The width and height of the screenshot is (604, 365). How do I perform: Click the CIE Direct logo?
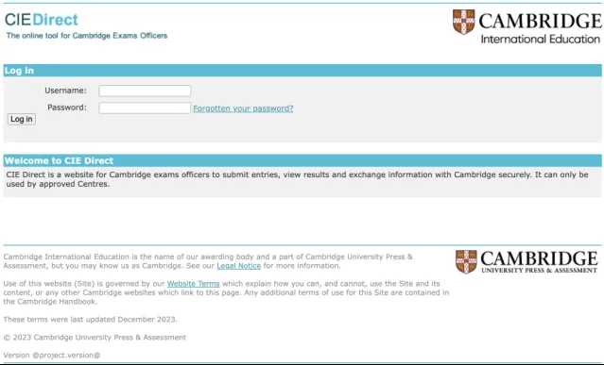(42, 20)
